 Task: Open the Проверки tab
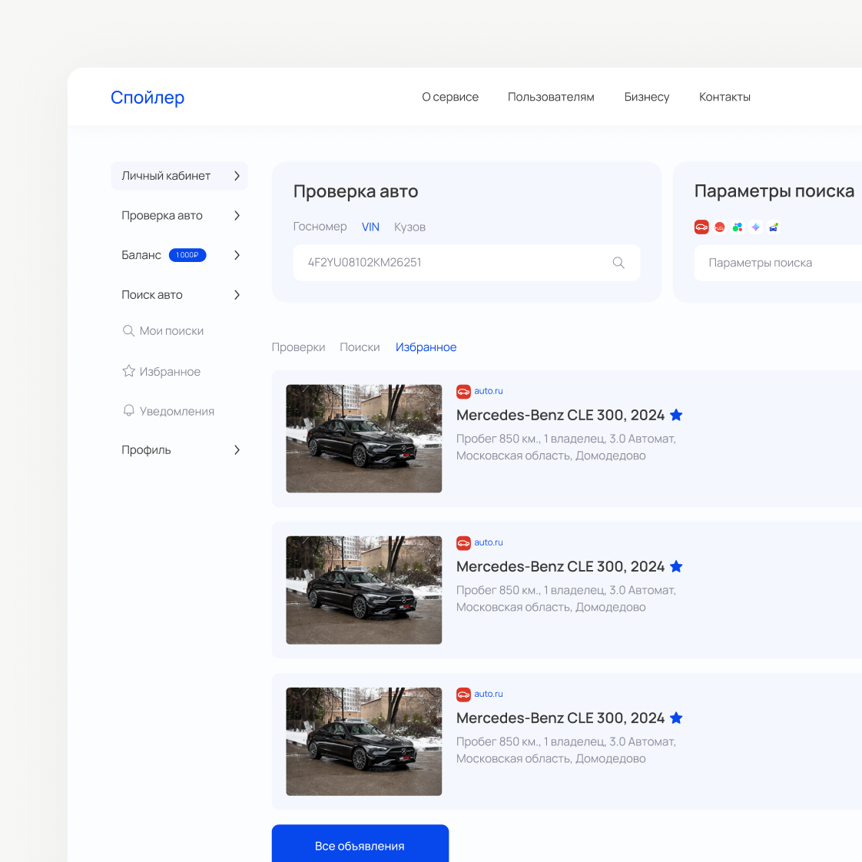[x=299, y=347]
